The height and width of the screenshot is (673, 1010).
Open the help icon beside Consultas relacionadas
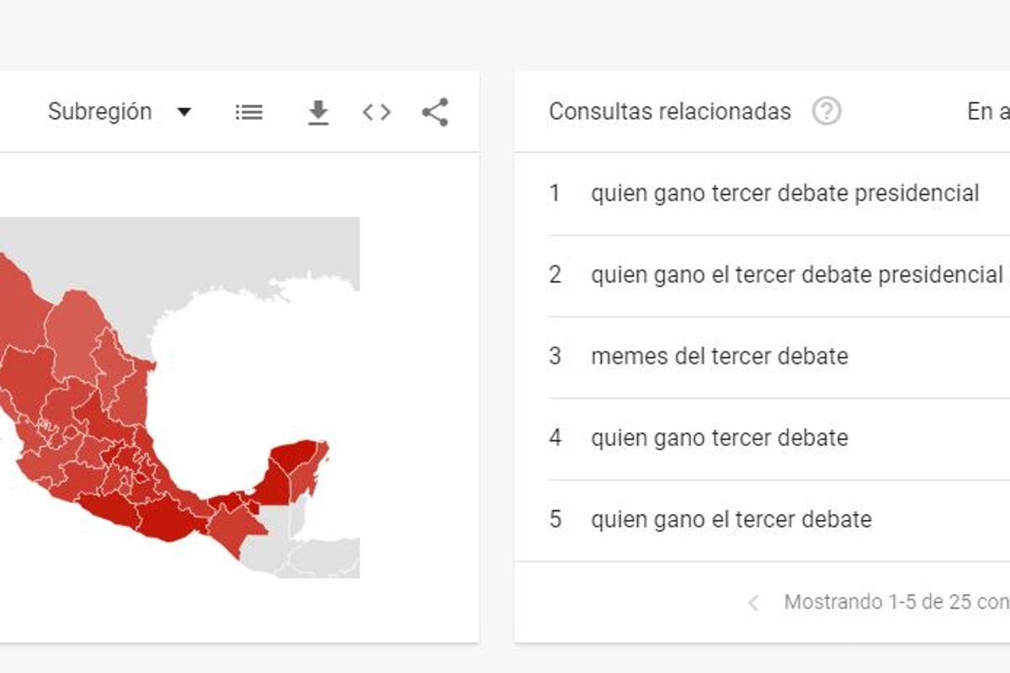[826, 110]
